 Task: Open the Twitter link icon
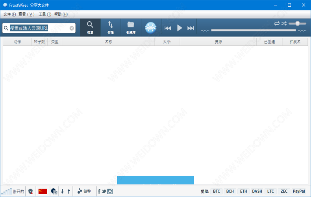(104, 191)
